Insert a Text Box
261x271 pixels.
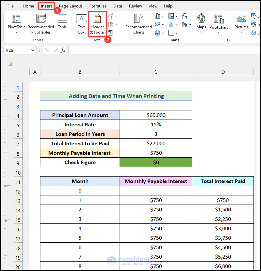click(x=81, y=23)
